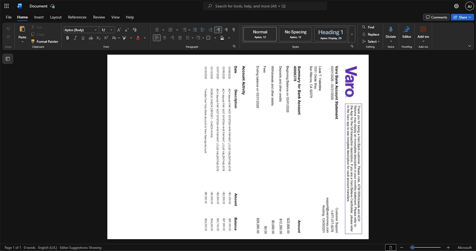Click the Redo arrow icon

tap(8, 37)
